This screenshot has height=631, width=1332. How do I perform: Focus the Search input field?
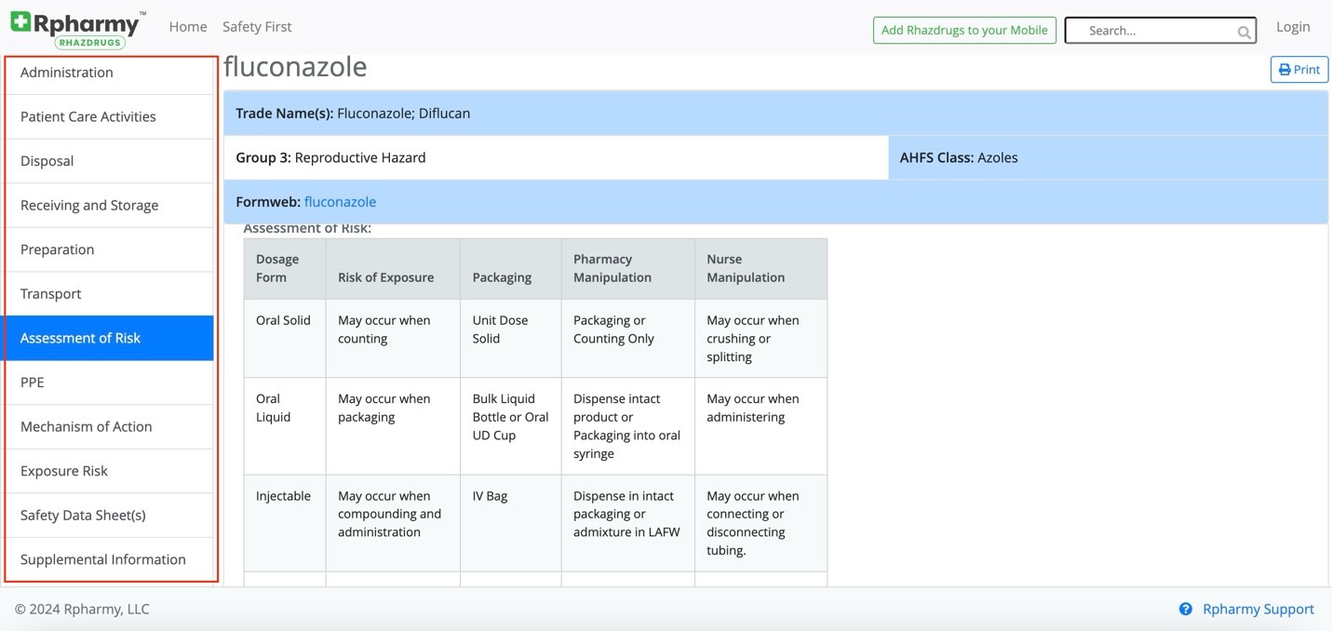[1160, 31]
